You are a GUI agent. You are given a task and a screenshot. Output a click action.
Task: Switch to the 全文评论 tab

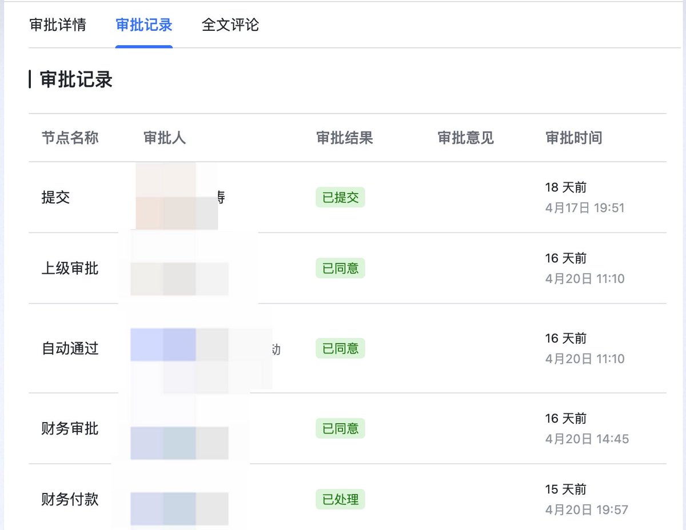pyautogui.click(x=230, y=25)
